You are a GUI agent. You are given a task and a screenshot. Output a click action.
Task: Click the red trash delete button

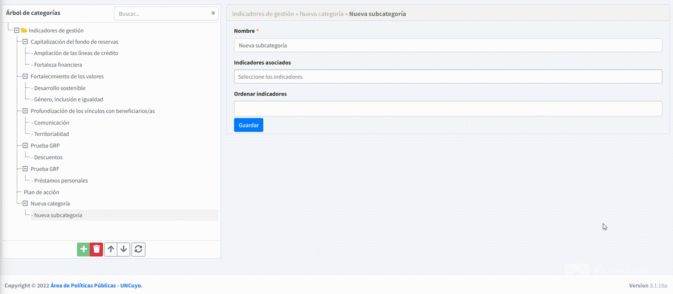pos(96,249)
